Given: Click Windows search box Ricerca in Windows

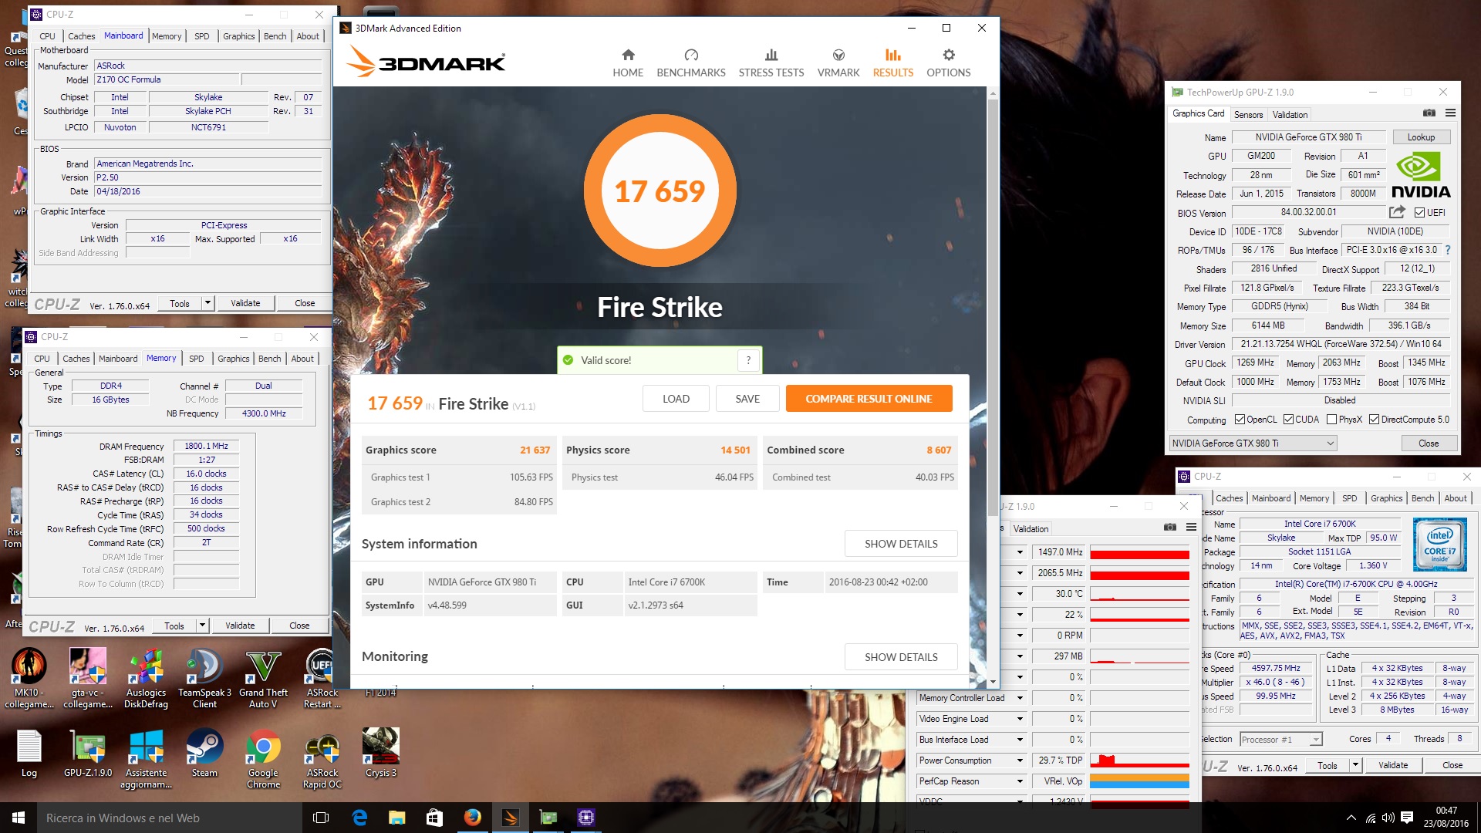Looking at the screenshot, I should (170, 818).
